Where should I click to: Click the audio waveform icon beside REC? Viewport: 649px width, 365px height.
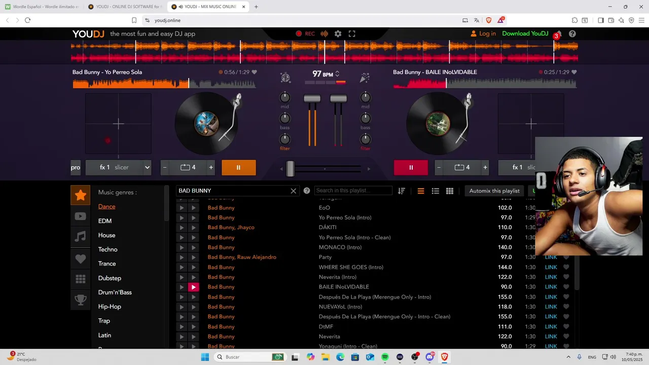click(324, 33)
